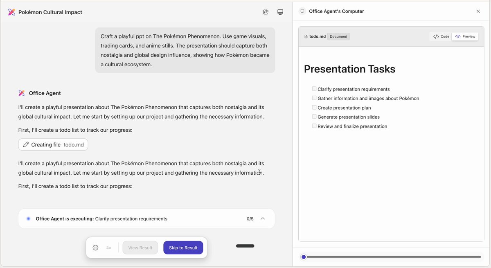Collapse the task progress chevron
This screenshot has width=491, height=268.
tap(263, 218)
